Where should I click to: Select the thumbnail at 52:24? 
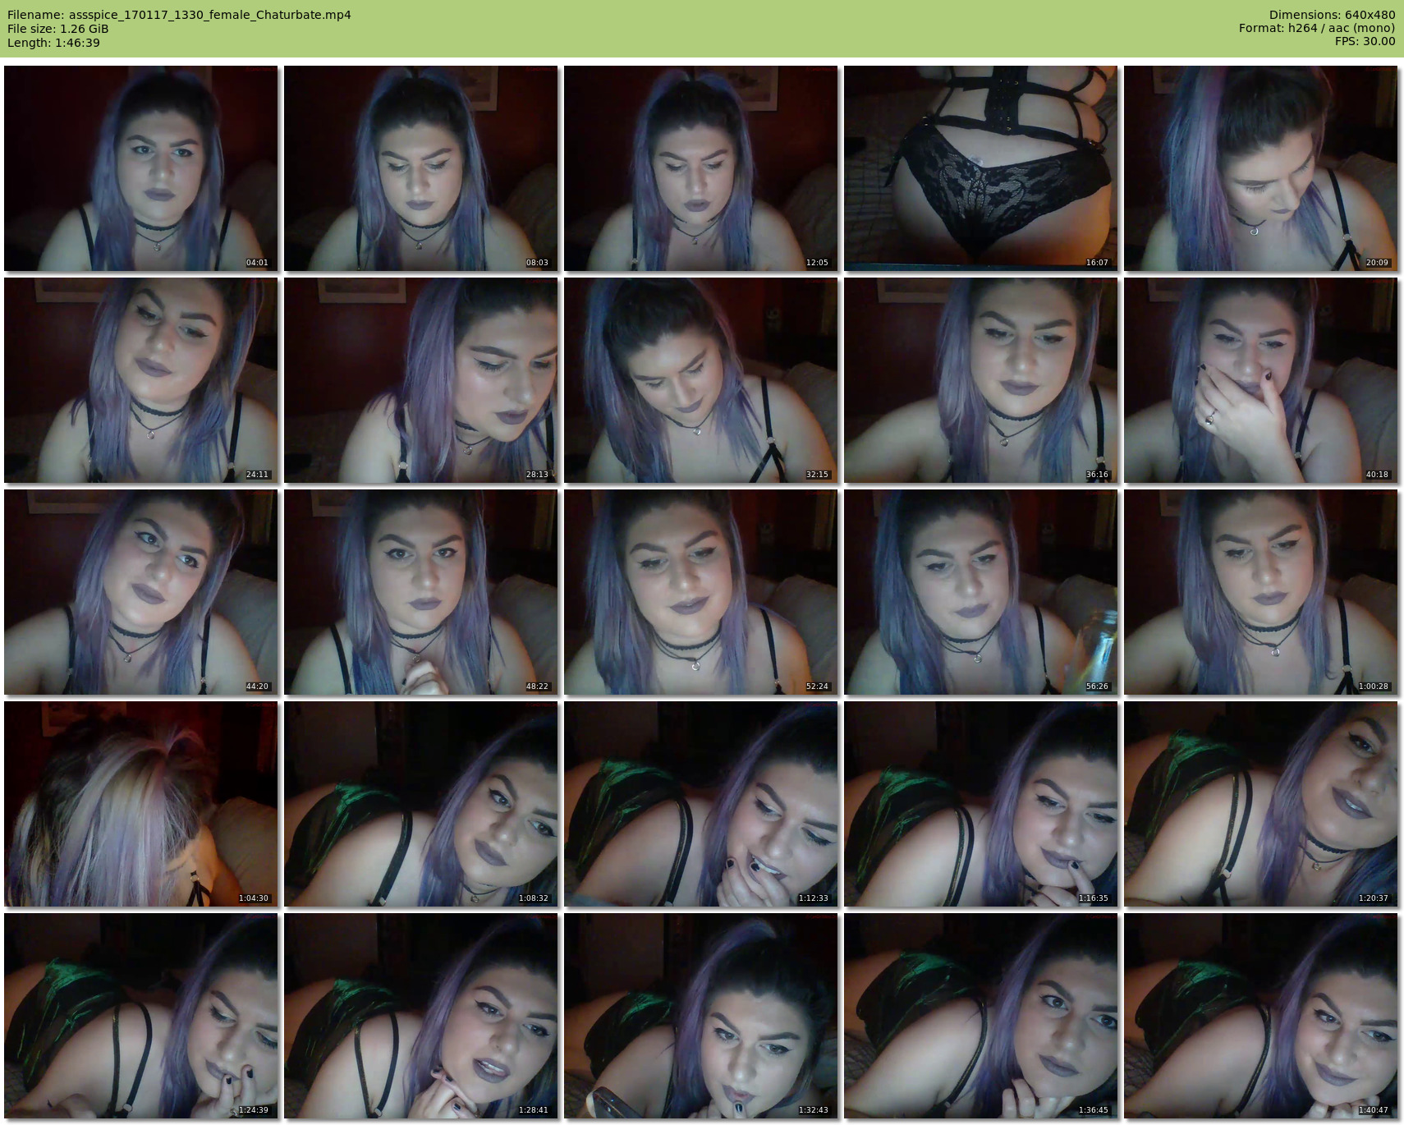pos(701,592)
